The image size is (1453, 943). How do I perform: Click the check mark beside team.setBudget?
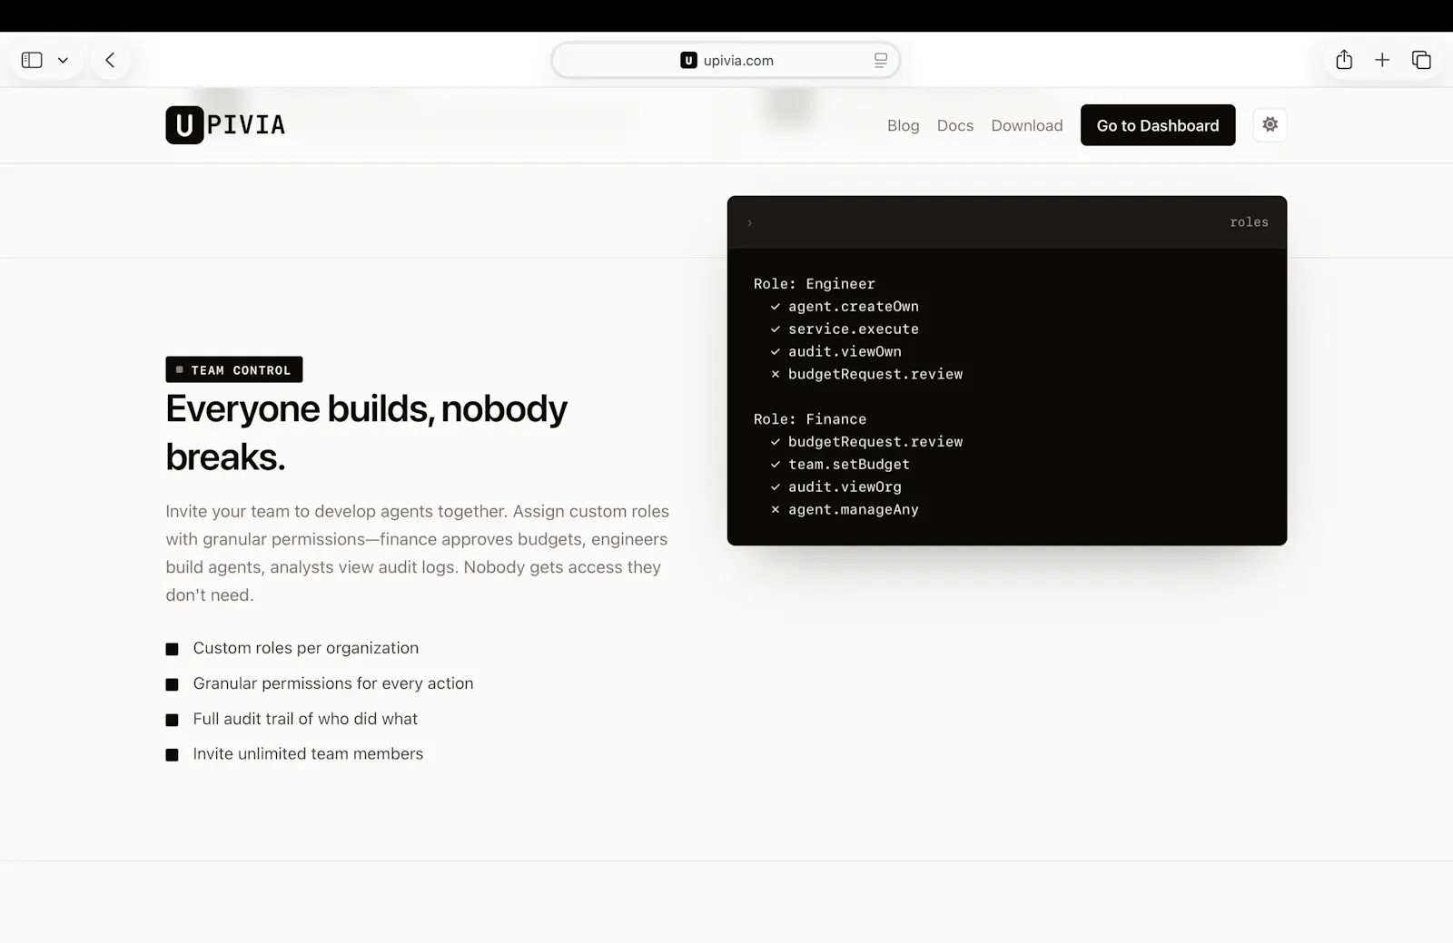[776, 465]
